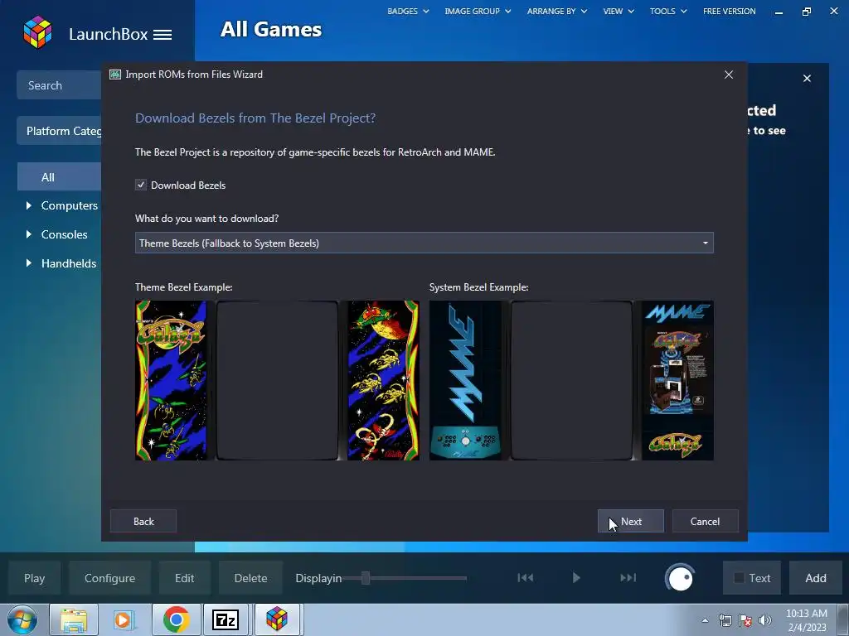Skip to next track in music controls
The width and height of the screenshot is (849, 636).
point(628,577)
